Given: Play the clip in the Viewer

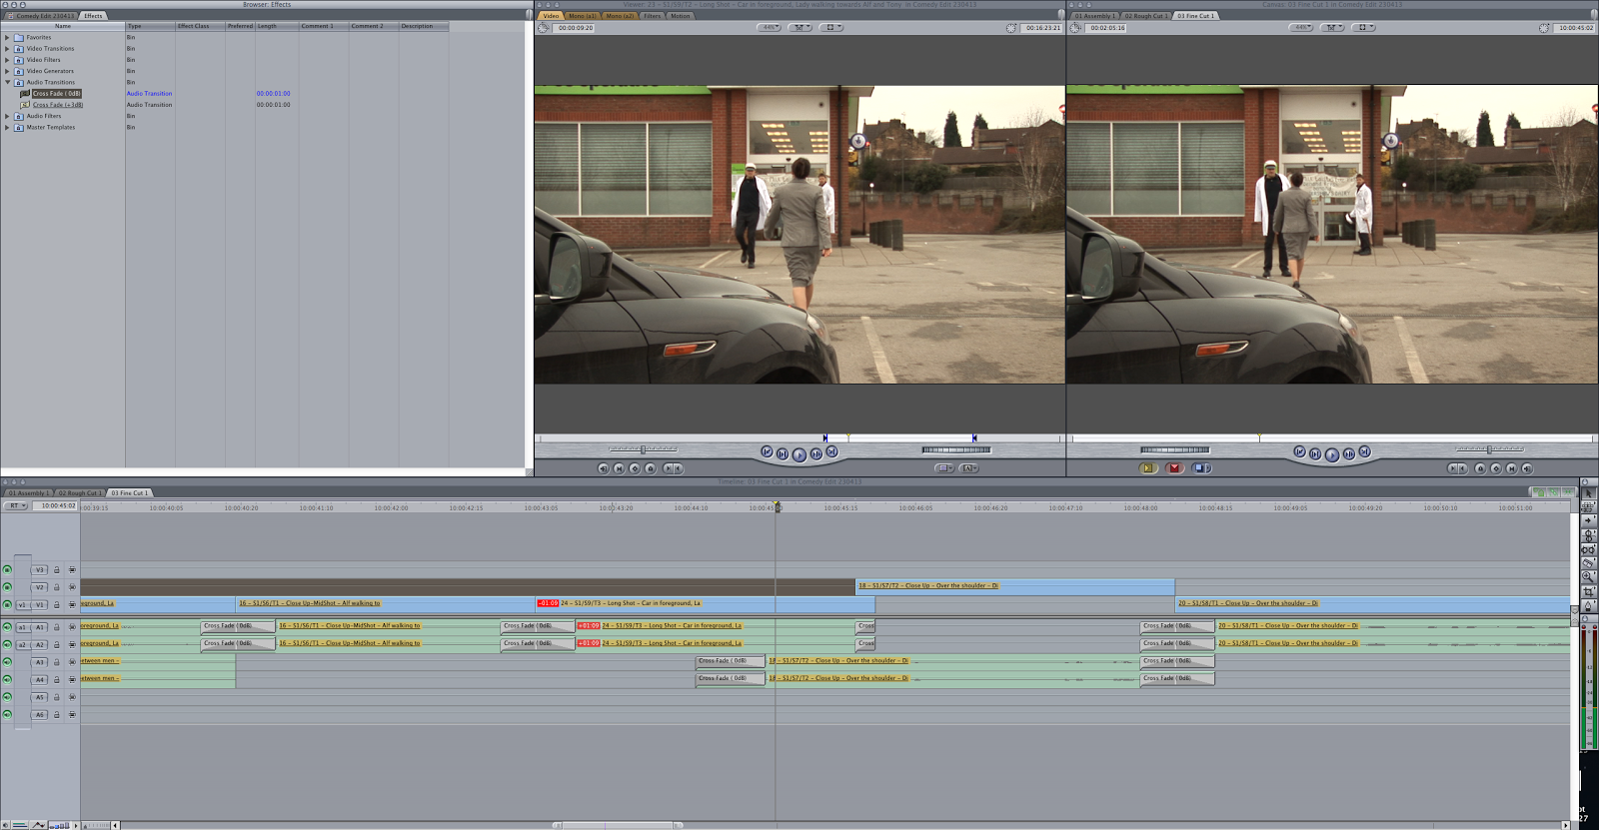Looking at the screenshot, I should [x=799, y=454].
